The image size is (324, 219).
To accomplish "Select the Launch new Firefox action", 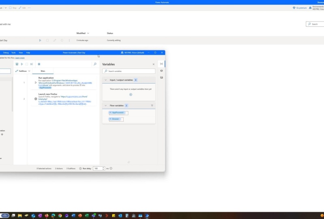I will (64, 99).
